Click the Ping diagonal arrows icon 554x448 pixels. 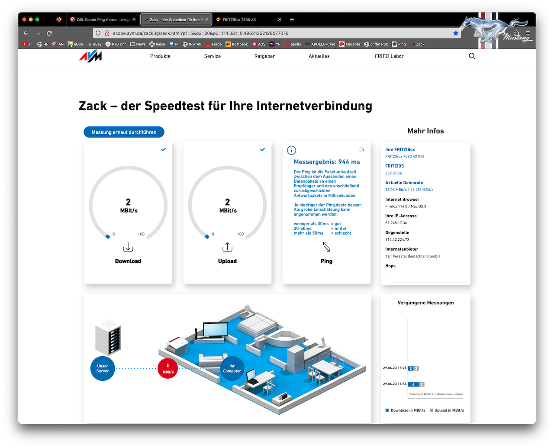click(326, 247)
